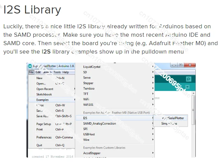Click the Serial Monitor magnifier icon
The image size is (222, 166).
(x=188, y=79)
